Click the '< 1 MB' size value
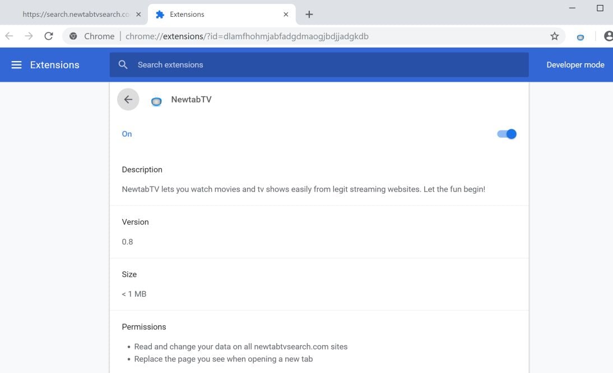Image resolution: width=613 pixels, height=373 pixels. [x=134, y=294]
